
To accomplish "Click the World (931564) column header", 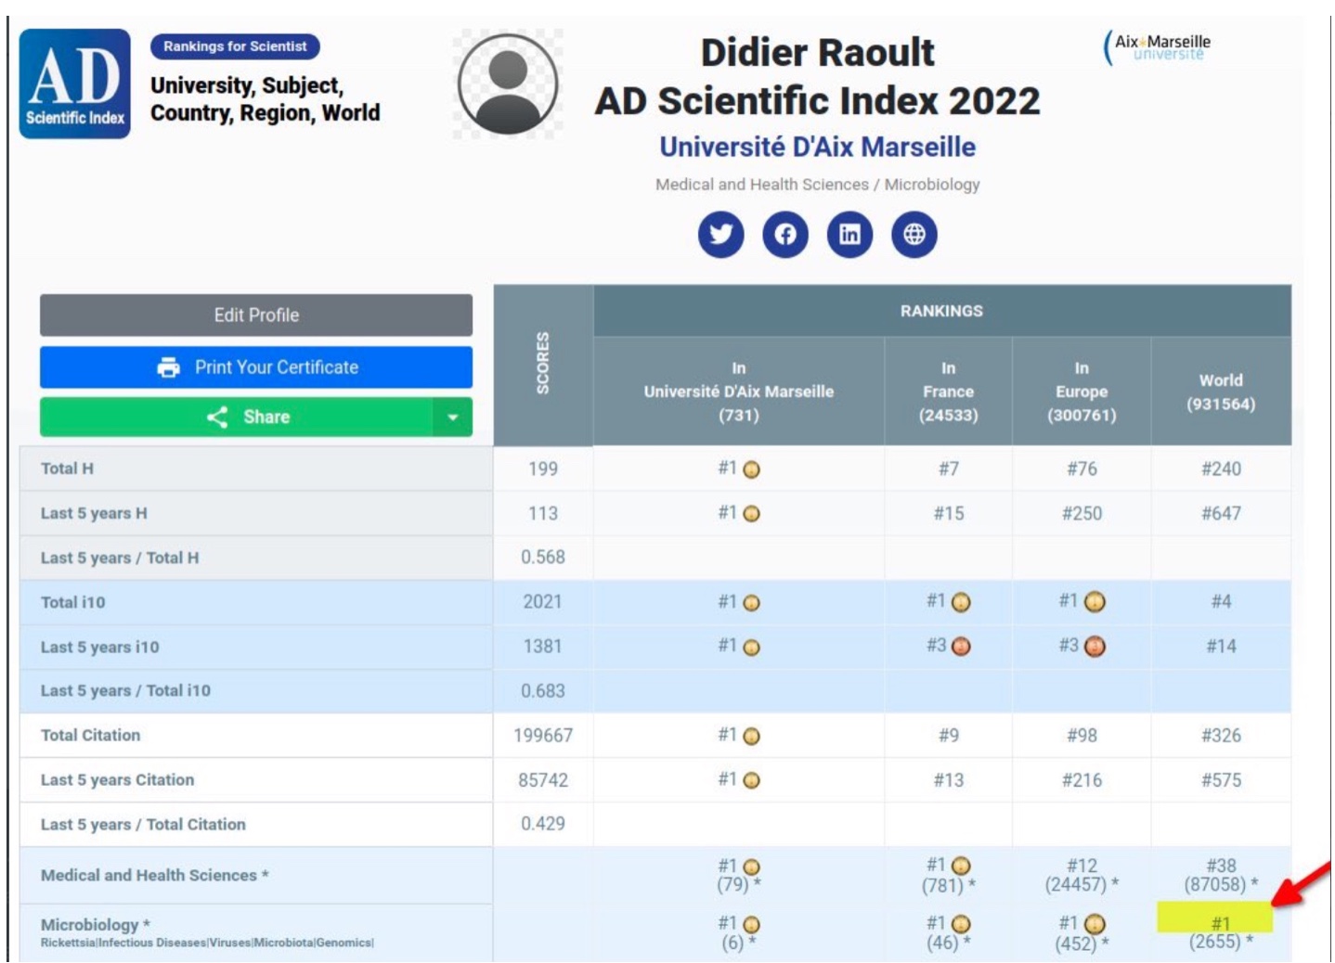I will point(1221,392).
